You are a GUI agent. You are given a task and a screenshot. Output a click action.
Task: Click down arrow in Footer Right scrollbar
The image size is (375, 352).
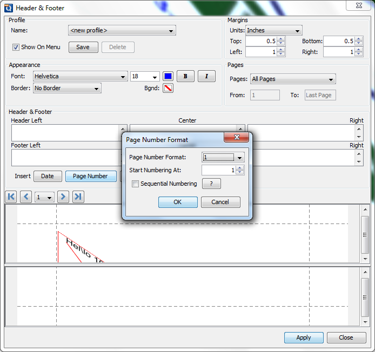(x=359, y=162)
